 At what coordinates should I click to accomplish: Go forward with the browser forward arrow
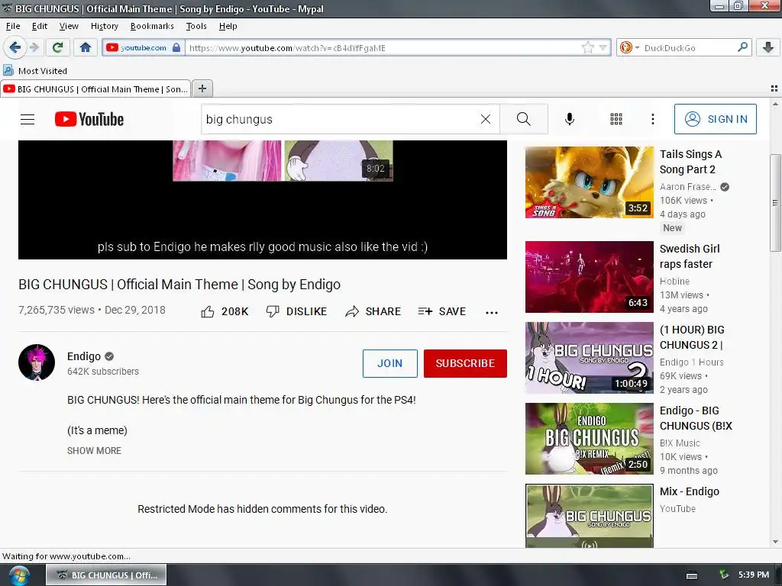[x=34, y=47]
